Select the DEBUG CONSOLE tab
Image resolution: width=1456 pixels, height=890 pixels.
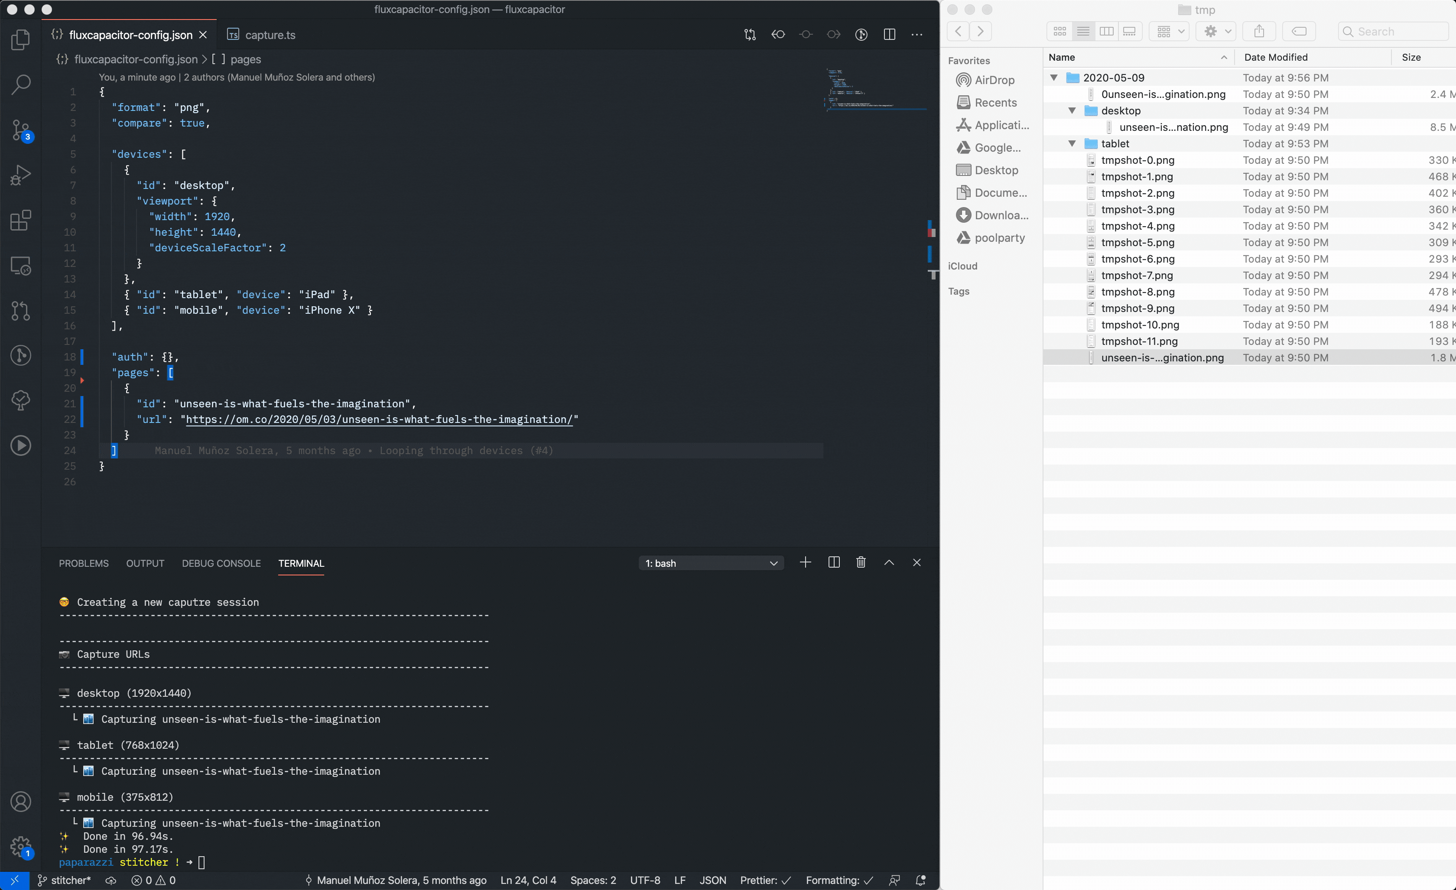(221, 562)
